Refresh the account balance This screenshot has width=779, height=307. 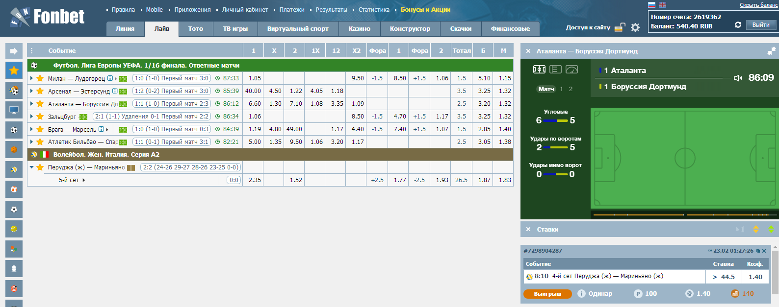[x=738, y=25]
